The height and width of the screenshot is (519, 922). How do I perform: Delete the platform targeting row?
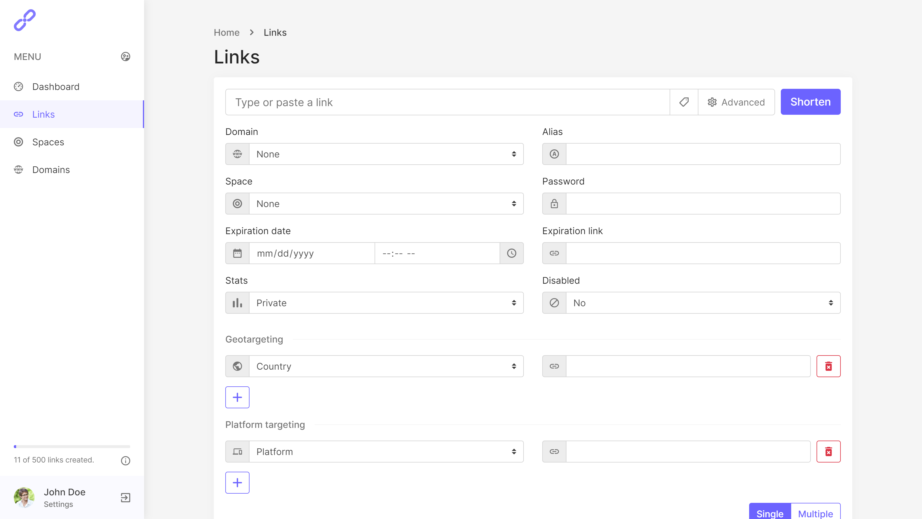pos(828,451)
